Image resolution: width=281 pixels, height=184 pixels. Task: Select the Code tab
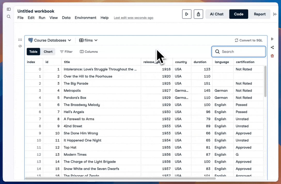pos(239,14)
